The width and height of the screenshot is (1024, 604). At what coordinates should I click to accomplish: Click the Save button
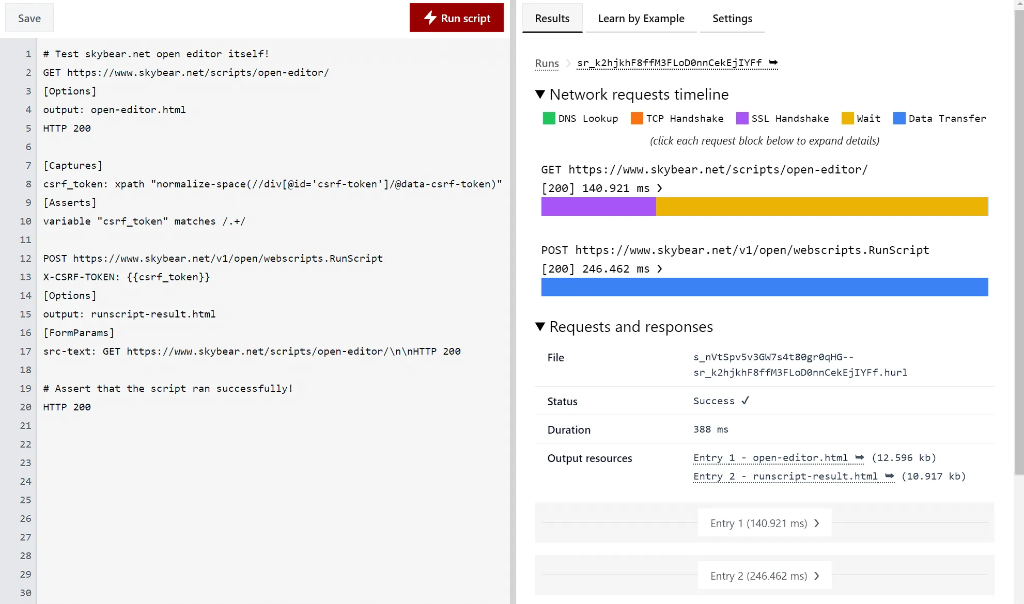click(29, 18)
